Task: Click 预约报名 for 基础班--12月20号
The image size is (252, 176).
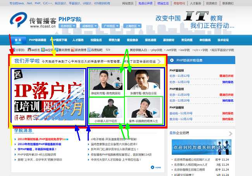Action: 228,113
